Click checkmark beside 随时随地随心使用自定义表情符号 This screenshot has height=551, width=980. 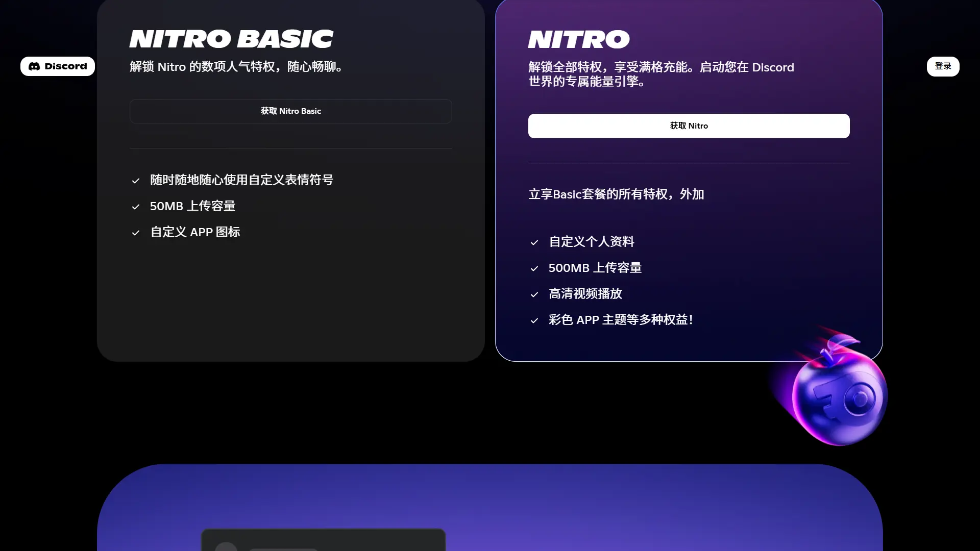[136, 181]
